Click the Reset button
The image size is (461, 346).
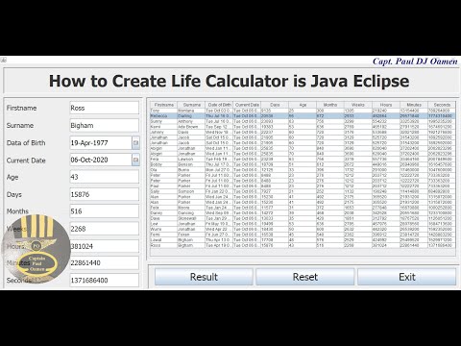(x=305, y=277)
